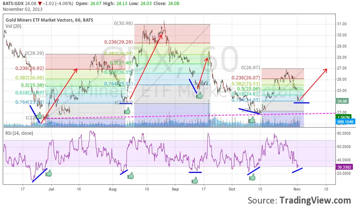This screenshot has height=210, width=356.
Task: Click the 15 label on time axis
Action: pyautogui.click(x=260, y=189)
